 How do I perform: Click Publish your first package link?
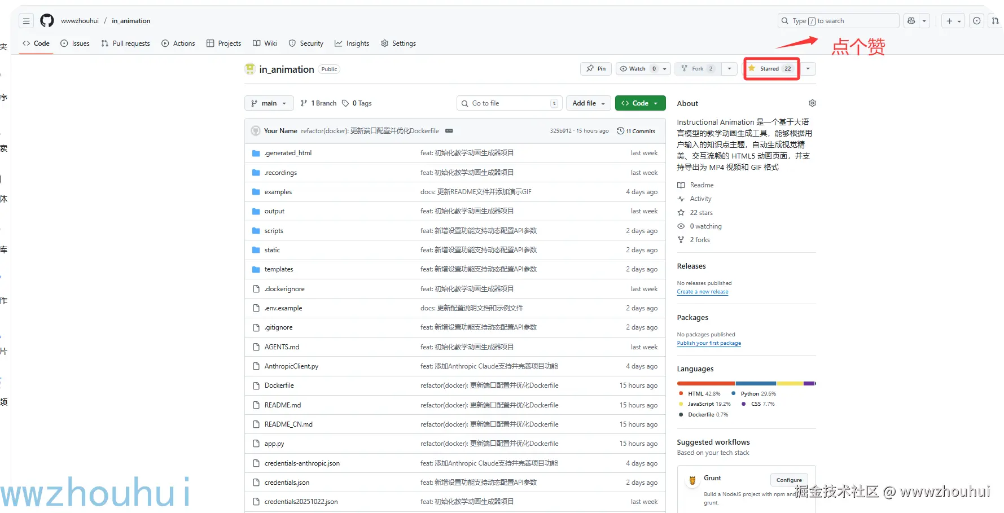coord(709,343)
